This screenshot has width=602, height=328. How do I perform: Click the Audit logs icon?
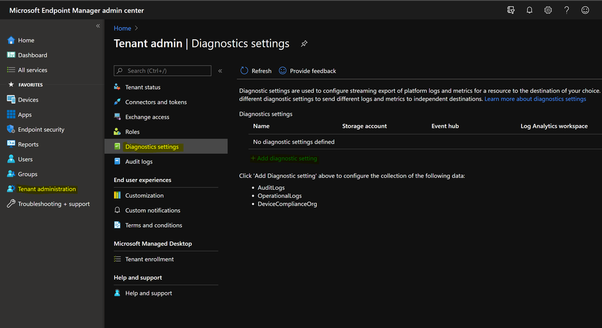pos(117,162)
